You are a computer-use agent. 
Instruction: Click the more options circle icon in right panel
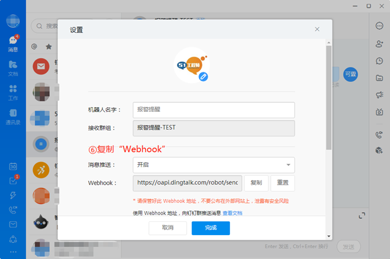point(379,26)
